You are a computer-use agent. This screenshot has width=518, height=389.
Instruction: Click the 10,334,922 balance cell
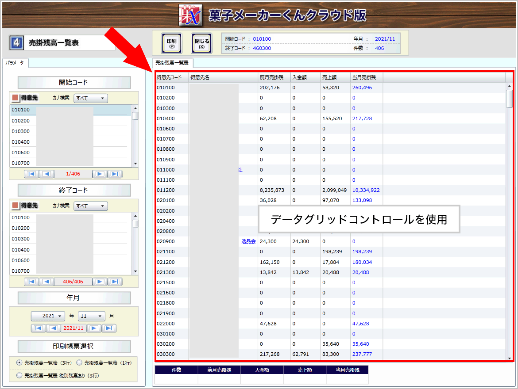(366, 190)
